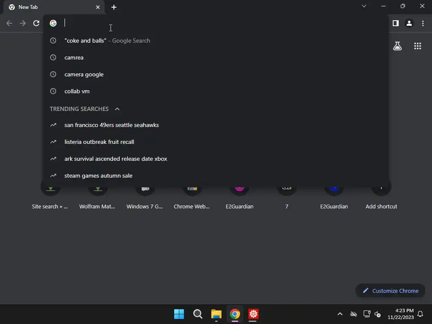Click muted volume tray icon
This screenshot has height=324, width=432.
tap(378, 314)
